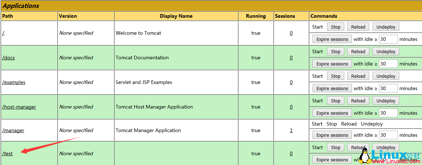Open the /host-manager path link
This screenshot has width=422, height=165.
tap(19, 107)
